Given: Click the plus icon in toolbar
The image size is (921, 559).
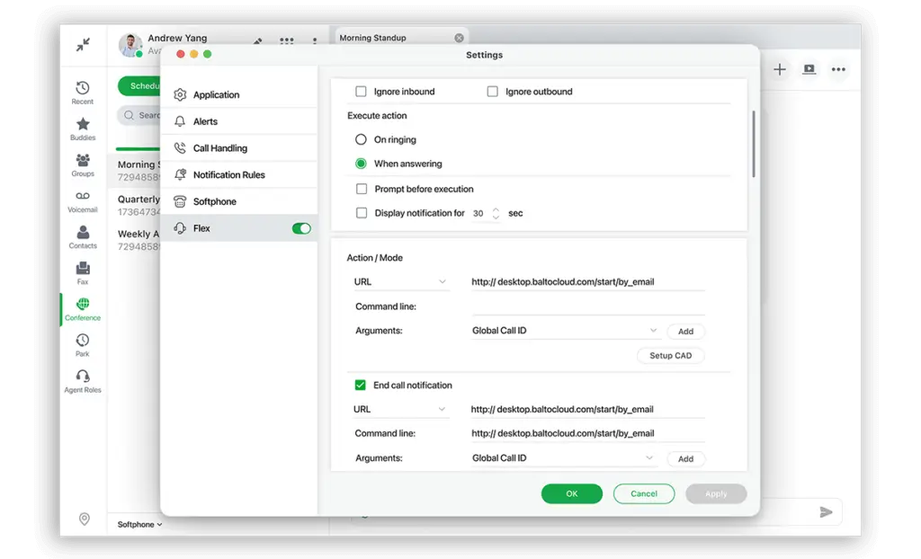Looking at the screenshot, I should (780, 69).
